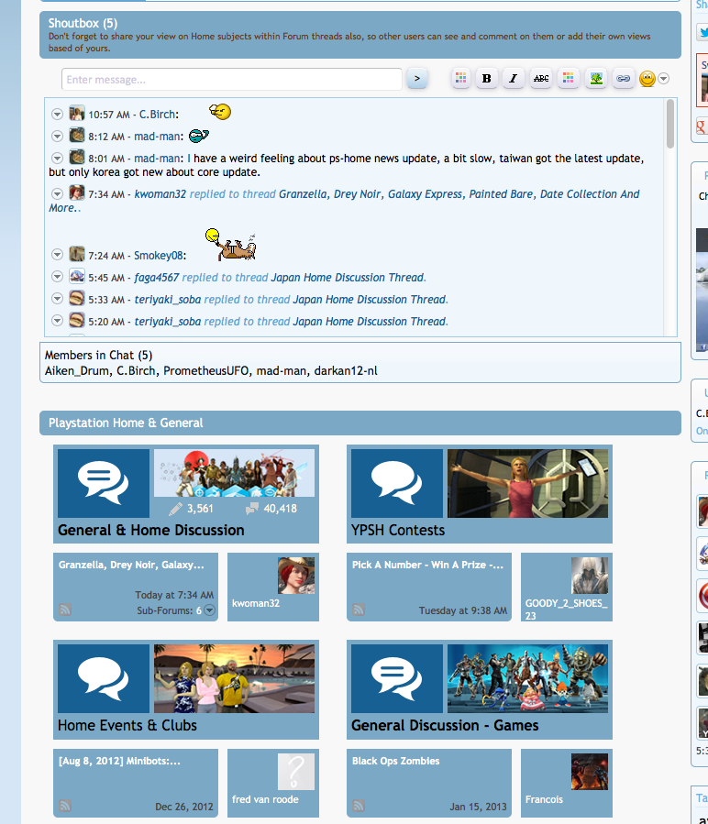
Task: Open the Black Ops Zombies thread
Action: pyautogui.click(x=395, y=761)
